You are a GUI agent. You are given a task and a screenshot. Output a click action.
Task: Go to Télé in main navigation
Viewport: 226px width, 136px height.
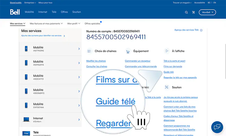point(54,12)
